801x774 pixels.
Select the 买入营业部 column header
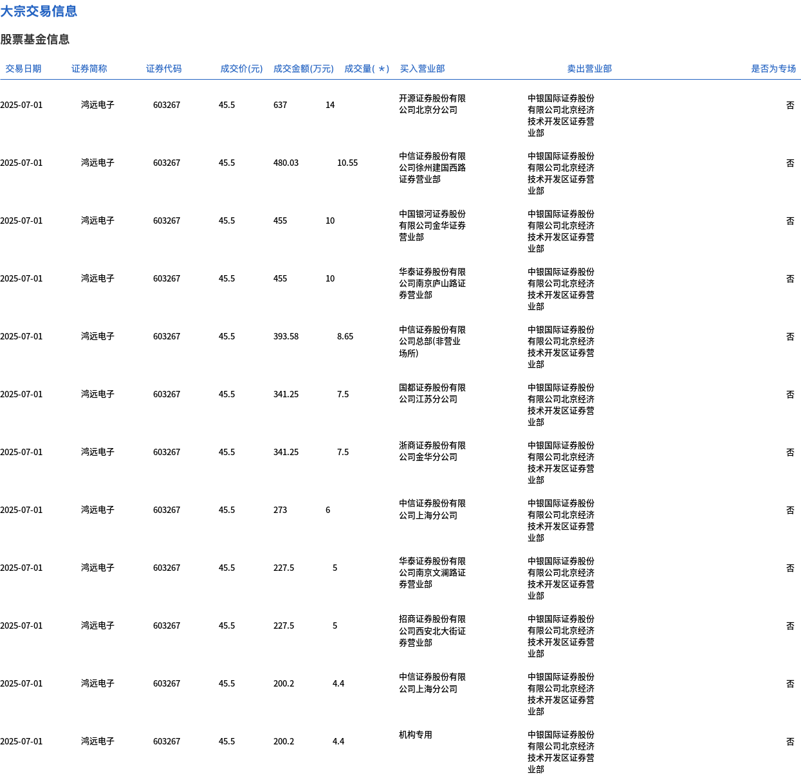click(x=422, y=69)
